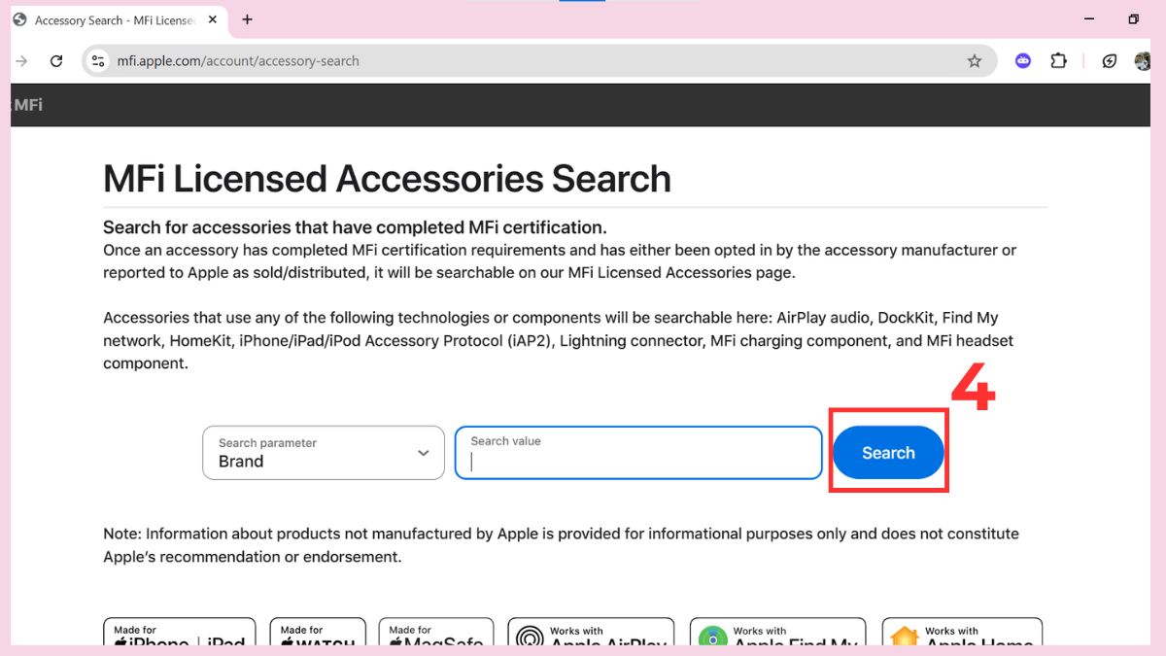The width and height of the screenshot is (1166, 656).
Task: Click the Works with Apple Find My badge
Action: 777,637
